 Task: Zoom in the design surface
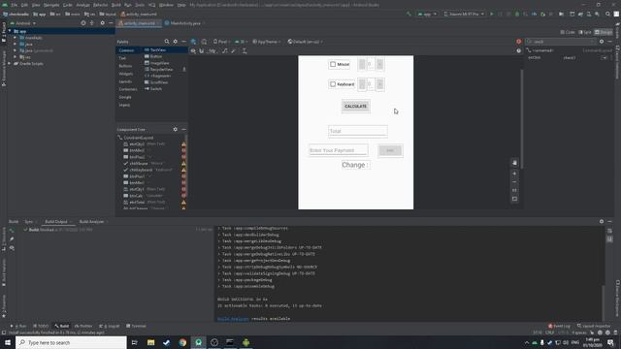click(514, 174)
